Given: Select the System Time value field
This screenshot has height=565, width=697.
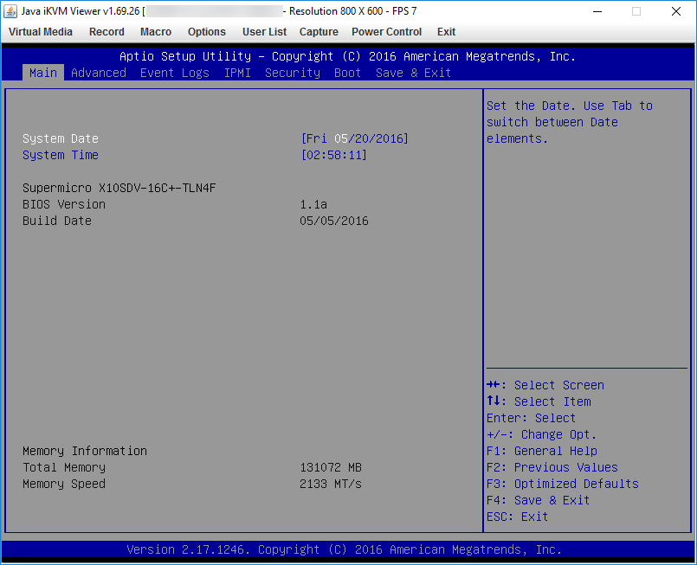Looking at the screenshot, I should tap(334, 155).
